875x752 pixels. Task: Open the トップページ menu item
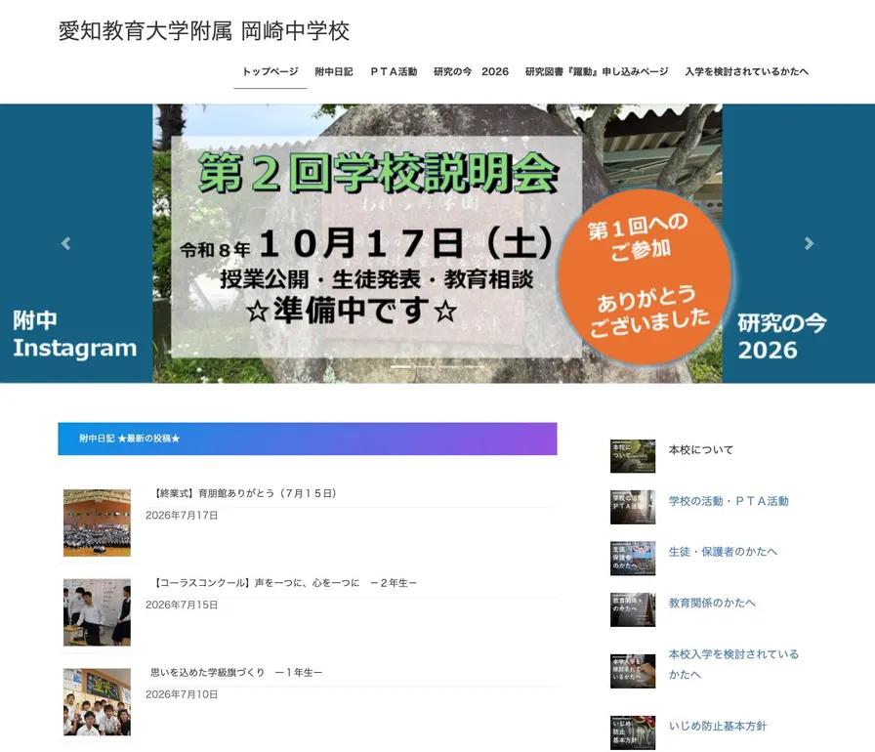[271, 71]
